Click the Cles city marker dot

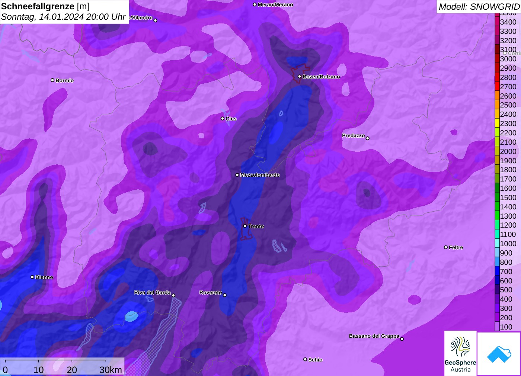223,119
